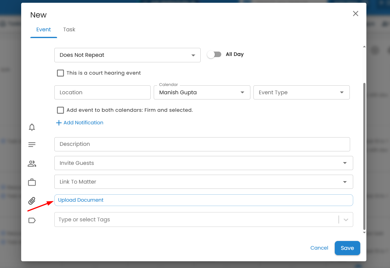The height and width of the screenshot is (268, 390).
Task: Click the description lines icon
Action: point(32,144)
